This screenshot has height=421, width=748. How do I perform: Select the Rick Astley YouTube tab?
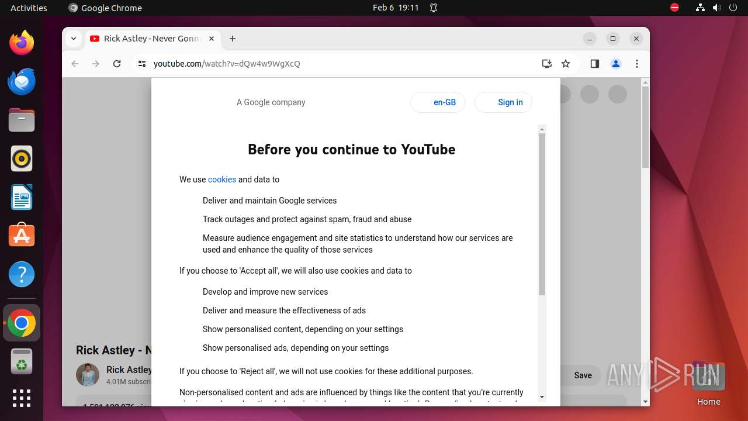(x=153, y=39)
